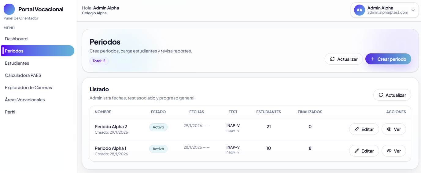This screenshot has height=173, width=421.
Task: Click the refresh icon in the Periodos header
Action: pos(332,59)
